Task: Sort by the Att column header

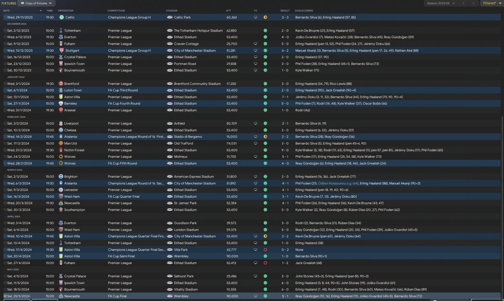Action: pos(228,11)
